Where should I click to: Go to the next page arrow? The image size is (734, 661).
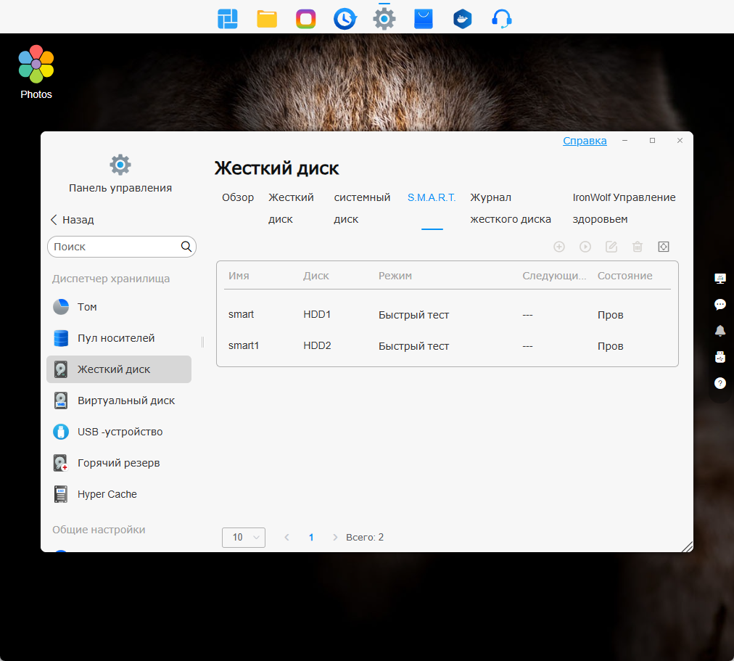tap(335, 538)
